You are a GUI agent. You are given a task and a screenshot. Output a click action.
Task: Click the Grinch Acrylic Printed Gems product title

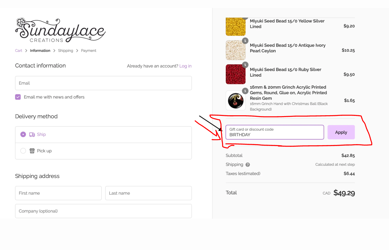tap(289, 93)
